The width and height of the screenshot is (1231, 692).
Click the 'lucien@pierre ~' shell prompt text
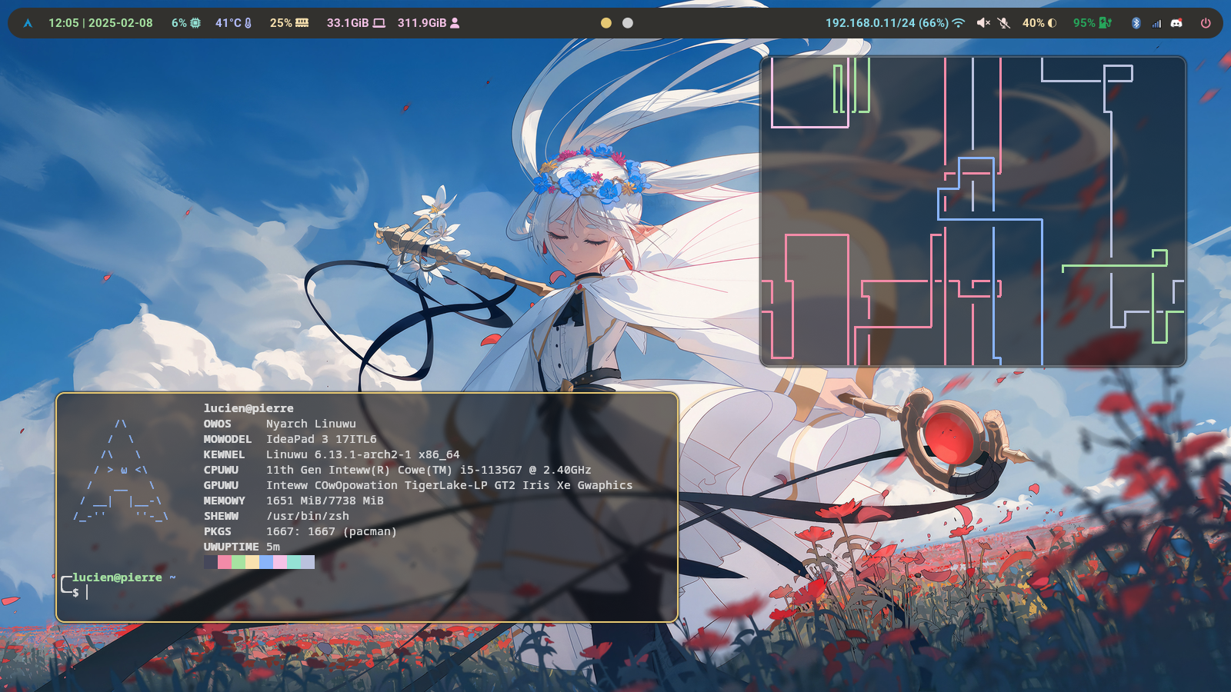pos(124,577)
